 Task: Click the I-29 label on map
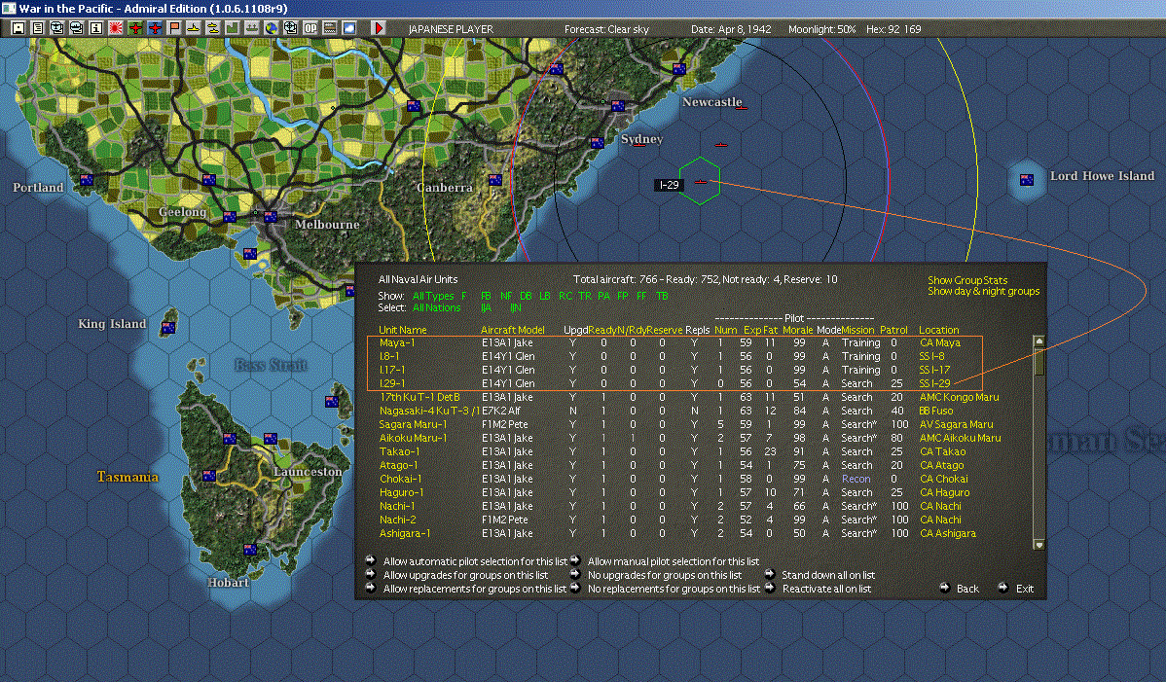[x=669, y=185]
